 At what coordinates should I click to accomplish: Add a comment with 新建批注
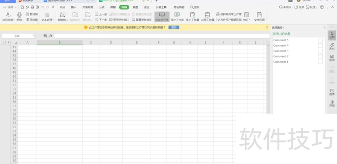tap(63, 17)
